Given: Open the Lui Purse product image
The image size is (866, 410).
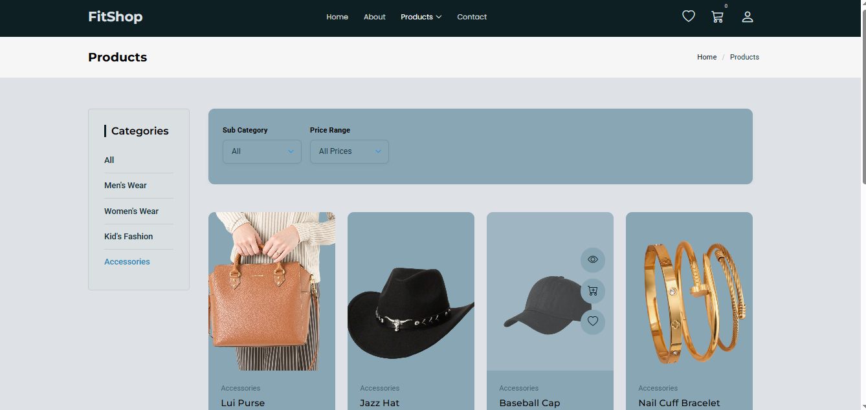Looking at the screenshot, I should (x=271, y=291).
